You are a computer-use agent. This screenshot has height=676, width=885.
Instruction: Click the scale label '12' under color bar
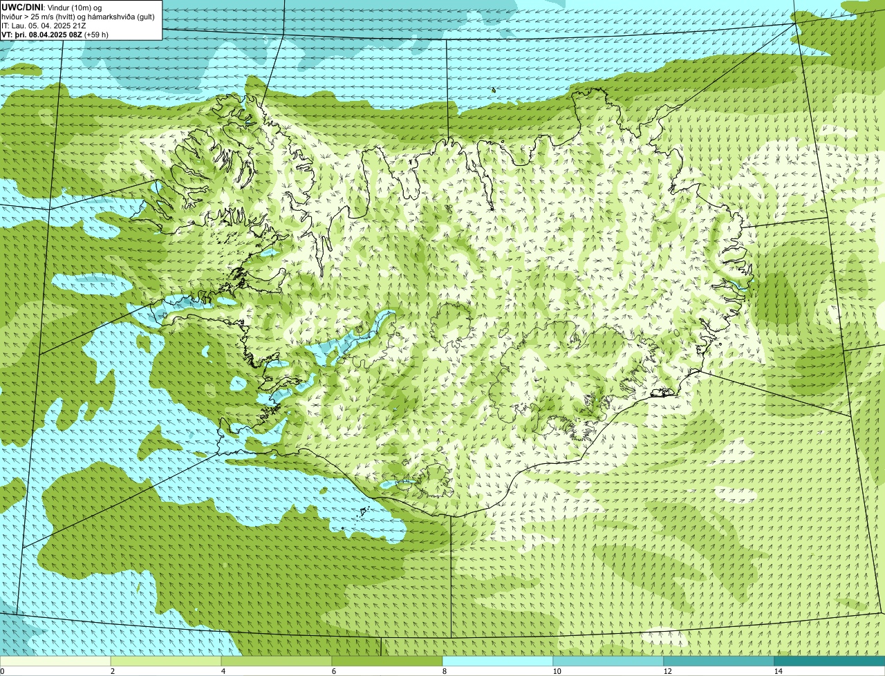coord(667,671)
